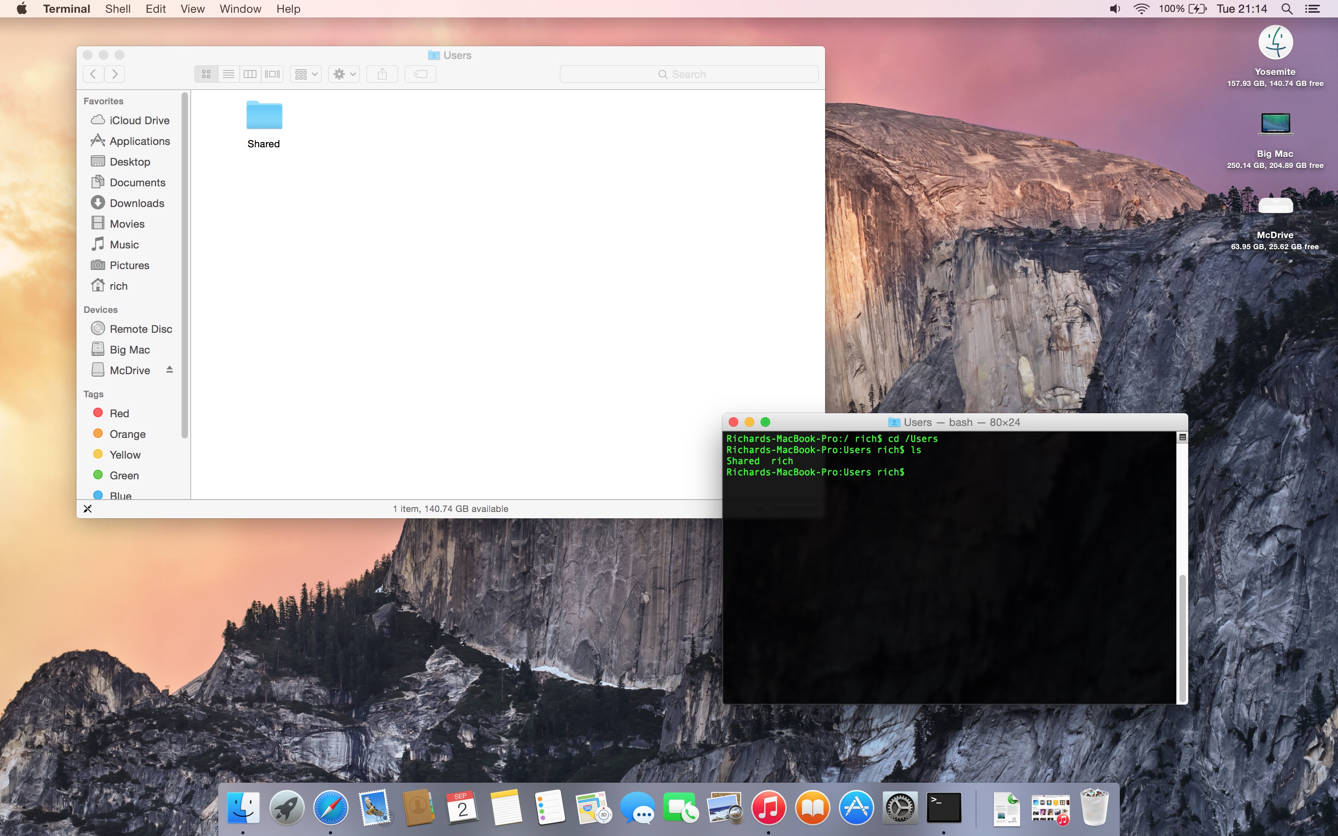Click the Edit Tags toolbar button
Screen dimensions: 1338x836
click(x=420, y=74)
